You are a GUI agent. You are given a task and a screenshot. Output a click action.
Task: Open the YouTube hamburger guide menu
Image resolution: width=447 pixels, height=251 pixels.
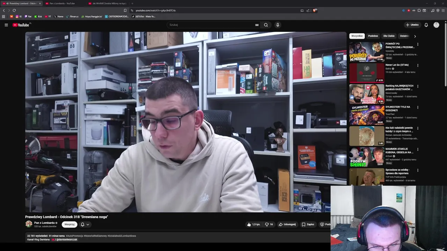[x=6, y=25]
